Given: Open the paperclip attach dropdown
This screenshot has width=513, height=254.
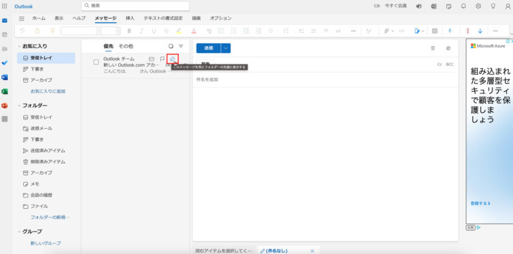Looking at the screenshot, I should (389, 31).
